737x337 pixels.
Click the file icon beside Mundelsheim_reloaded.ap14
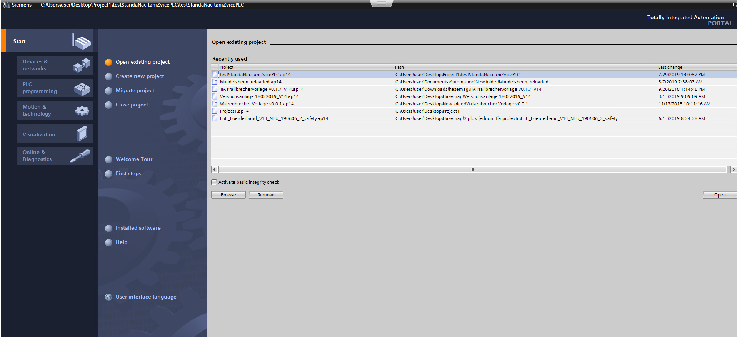[x=215, y=82]
